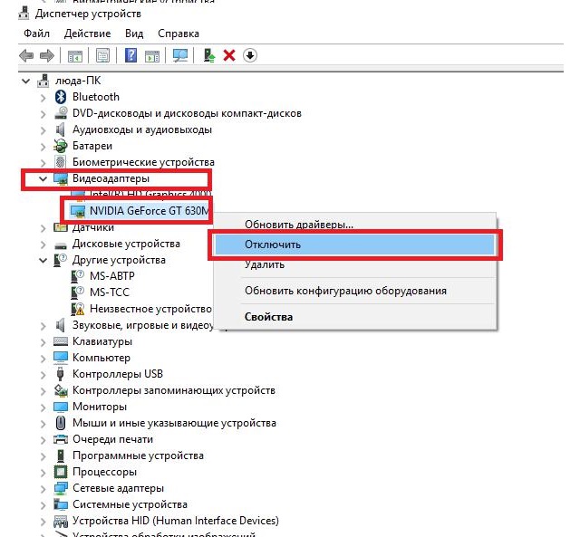This screenshot has height=537, width=580.
Task: Expand the Процессоры category arrow
Action: (43, 473)
